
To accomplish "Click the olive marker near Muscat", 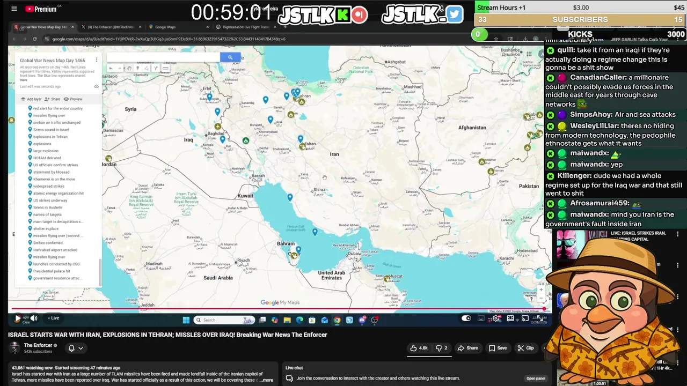I will tap(387, 278).
